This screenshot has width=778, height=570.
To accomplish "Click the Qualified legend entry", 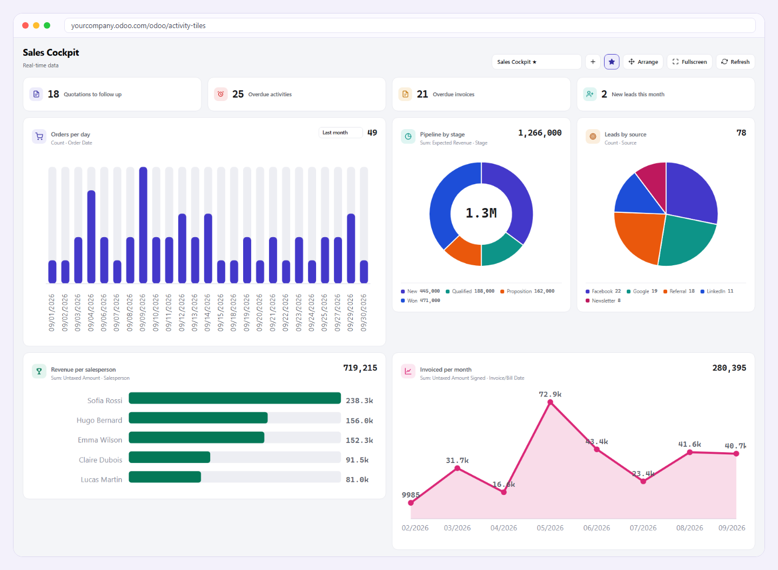I will pos(470,291).
